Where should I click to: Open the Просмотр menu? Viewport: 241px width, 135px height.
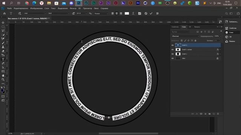(x=87, y=8)
